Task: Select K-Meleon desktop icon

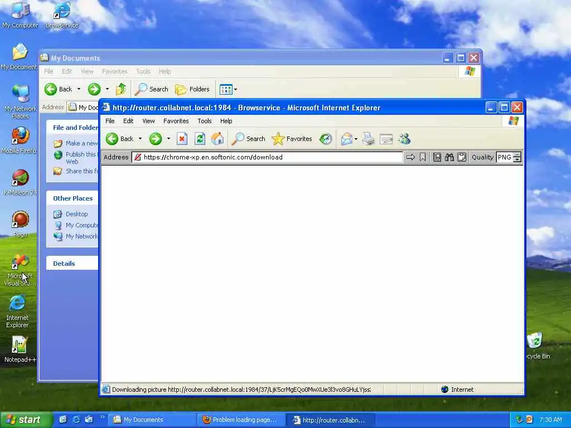Action: tap(20, 182)
